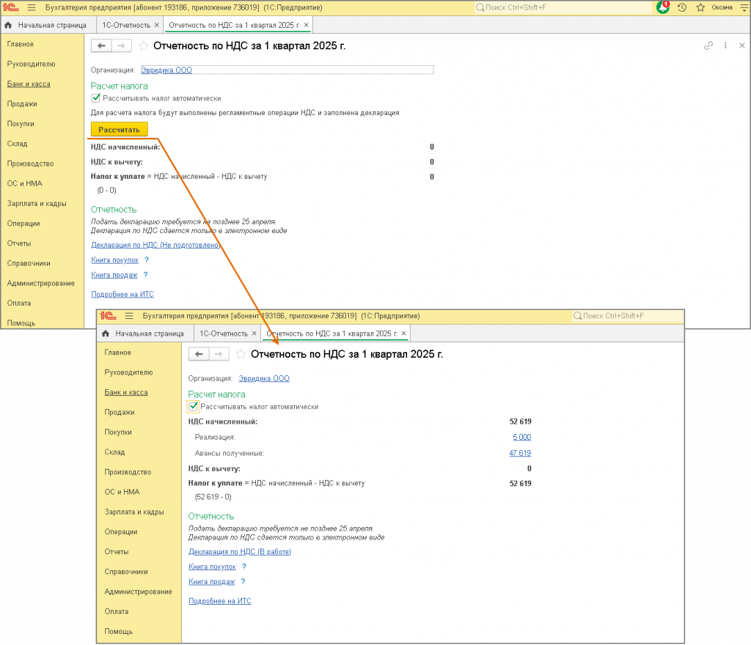The width and height of the screenshot is (751, 645).
Task: Open the Покупки section in the bottom window sidebar
Action: coord(118,432)
